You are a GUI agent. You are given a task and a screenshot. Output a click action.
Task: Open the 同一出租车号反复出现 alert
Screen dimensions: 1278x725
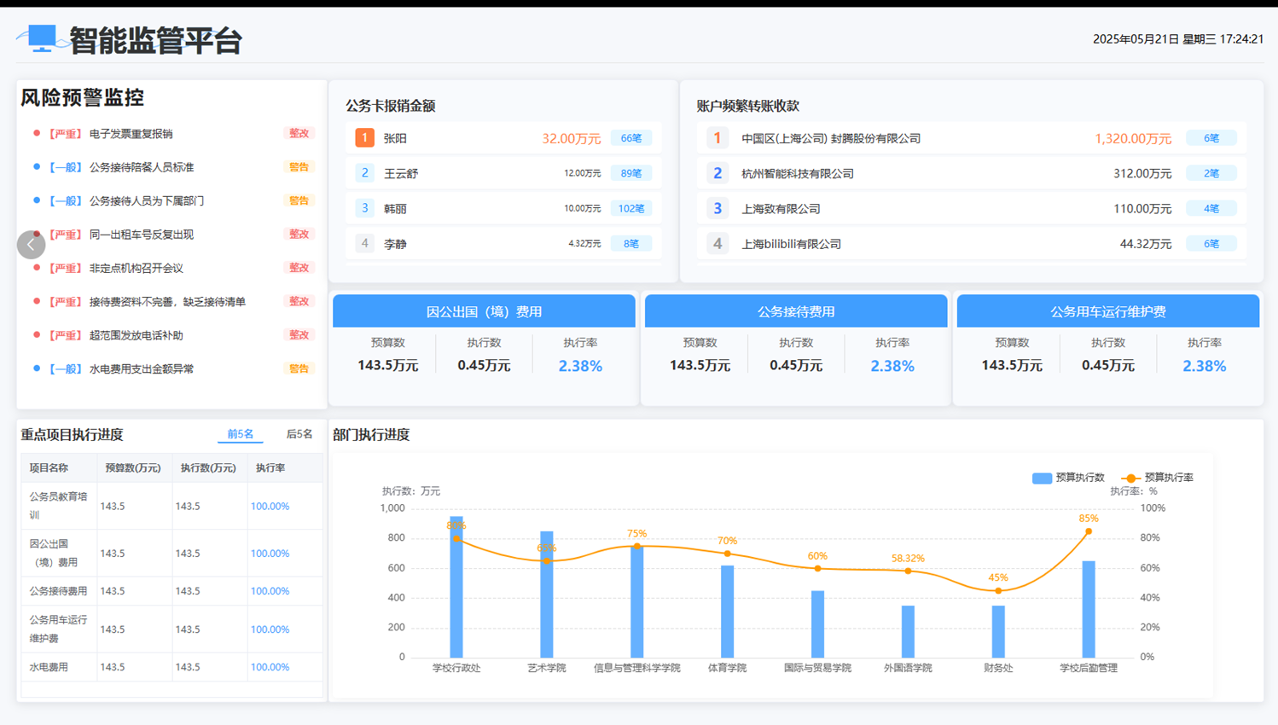pyautogui.click(x=141, y=235)
